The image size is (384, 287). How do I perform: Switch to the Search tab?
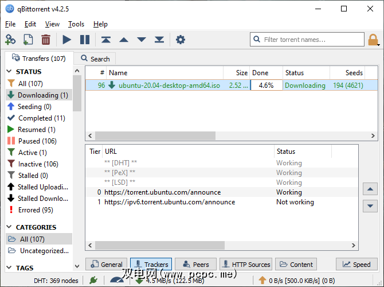tap(95, 59)
